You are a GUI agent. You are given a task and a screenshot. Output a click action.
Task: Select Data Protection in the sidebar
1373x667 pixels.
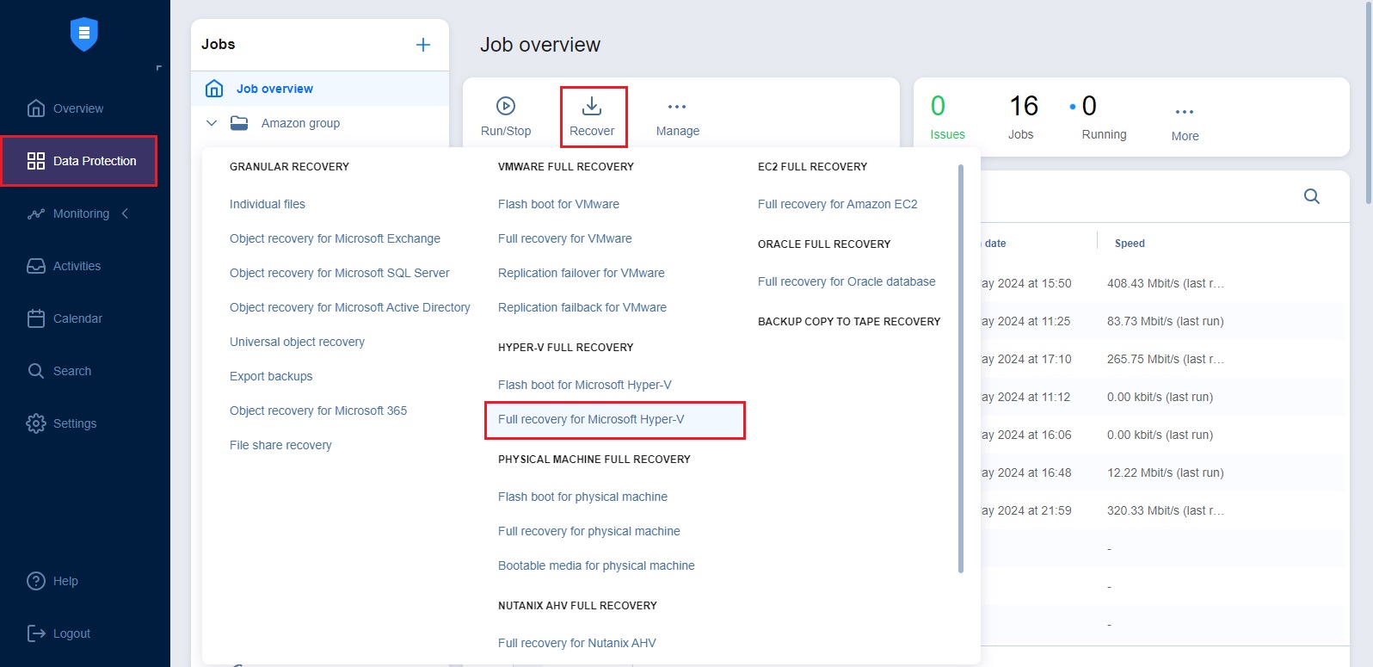80,161
